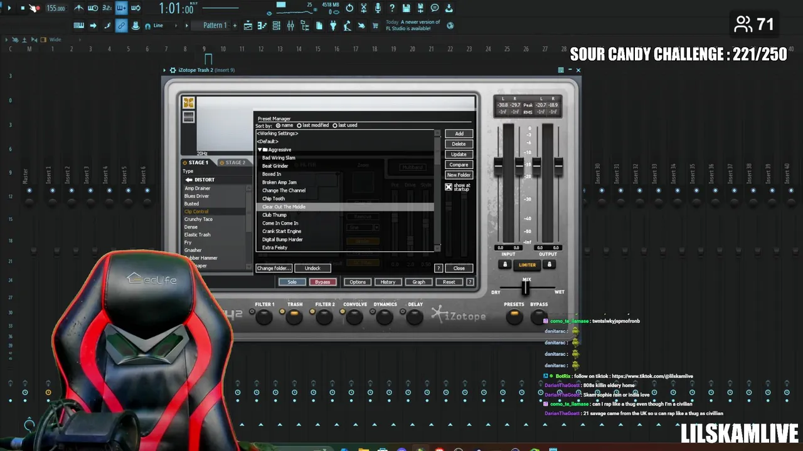
Task: Open the Piano roll view icon
Action: click(x=262, y=26)
